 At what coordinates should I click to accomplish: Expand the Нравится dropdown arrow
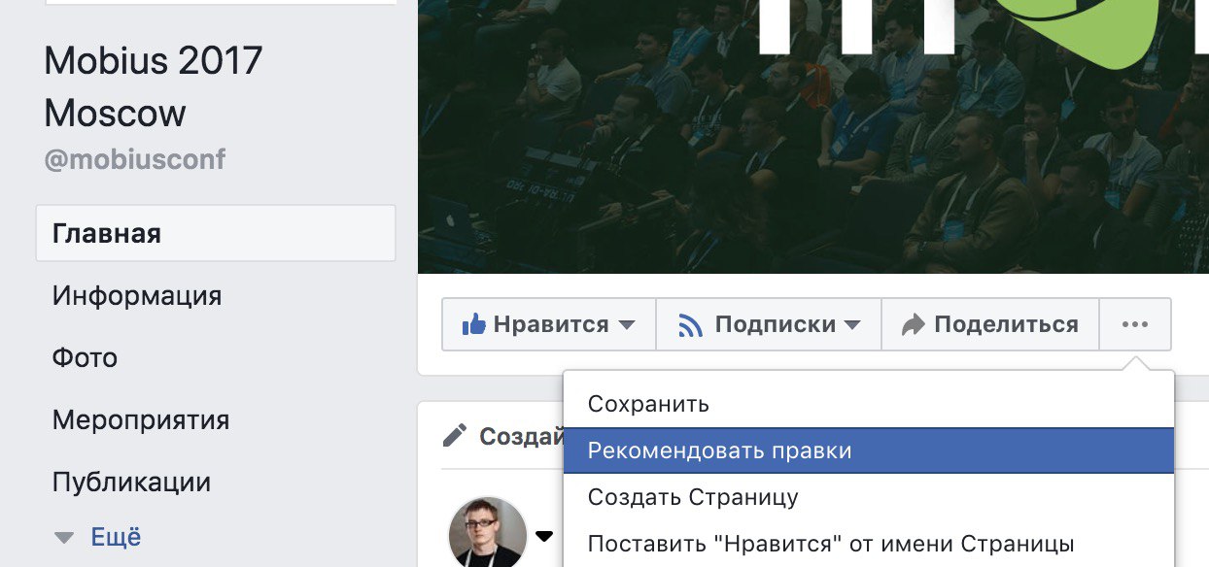[x=627, y=324]
